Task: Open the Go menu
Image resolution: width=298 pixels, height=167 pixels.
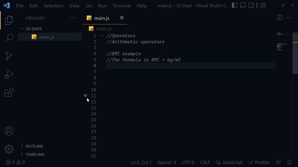Action: (x=89, y=6)
